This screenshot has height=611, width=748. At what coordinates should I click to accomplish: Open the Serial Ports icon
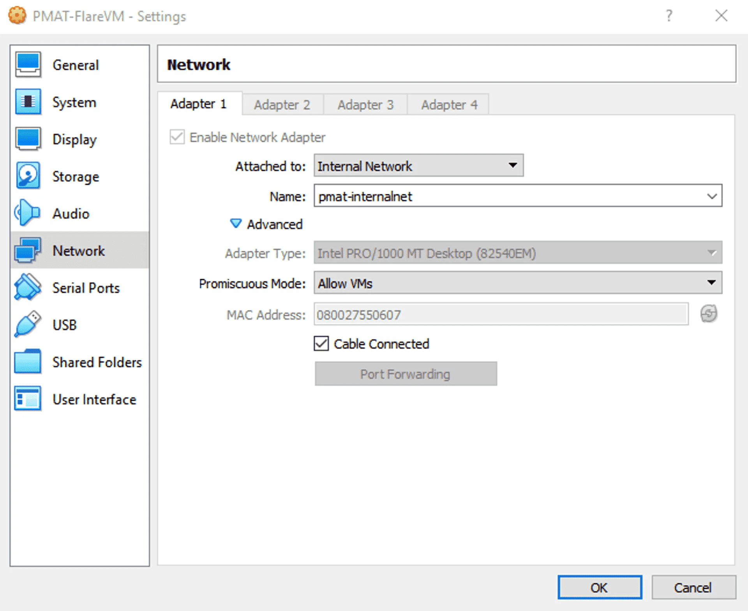[x=27, y=287]
